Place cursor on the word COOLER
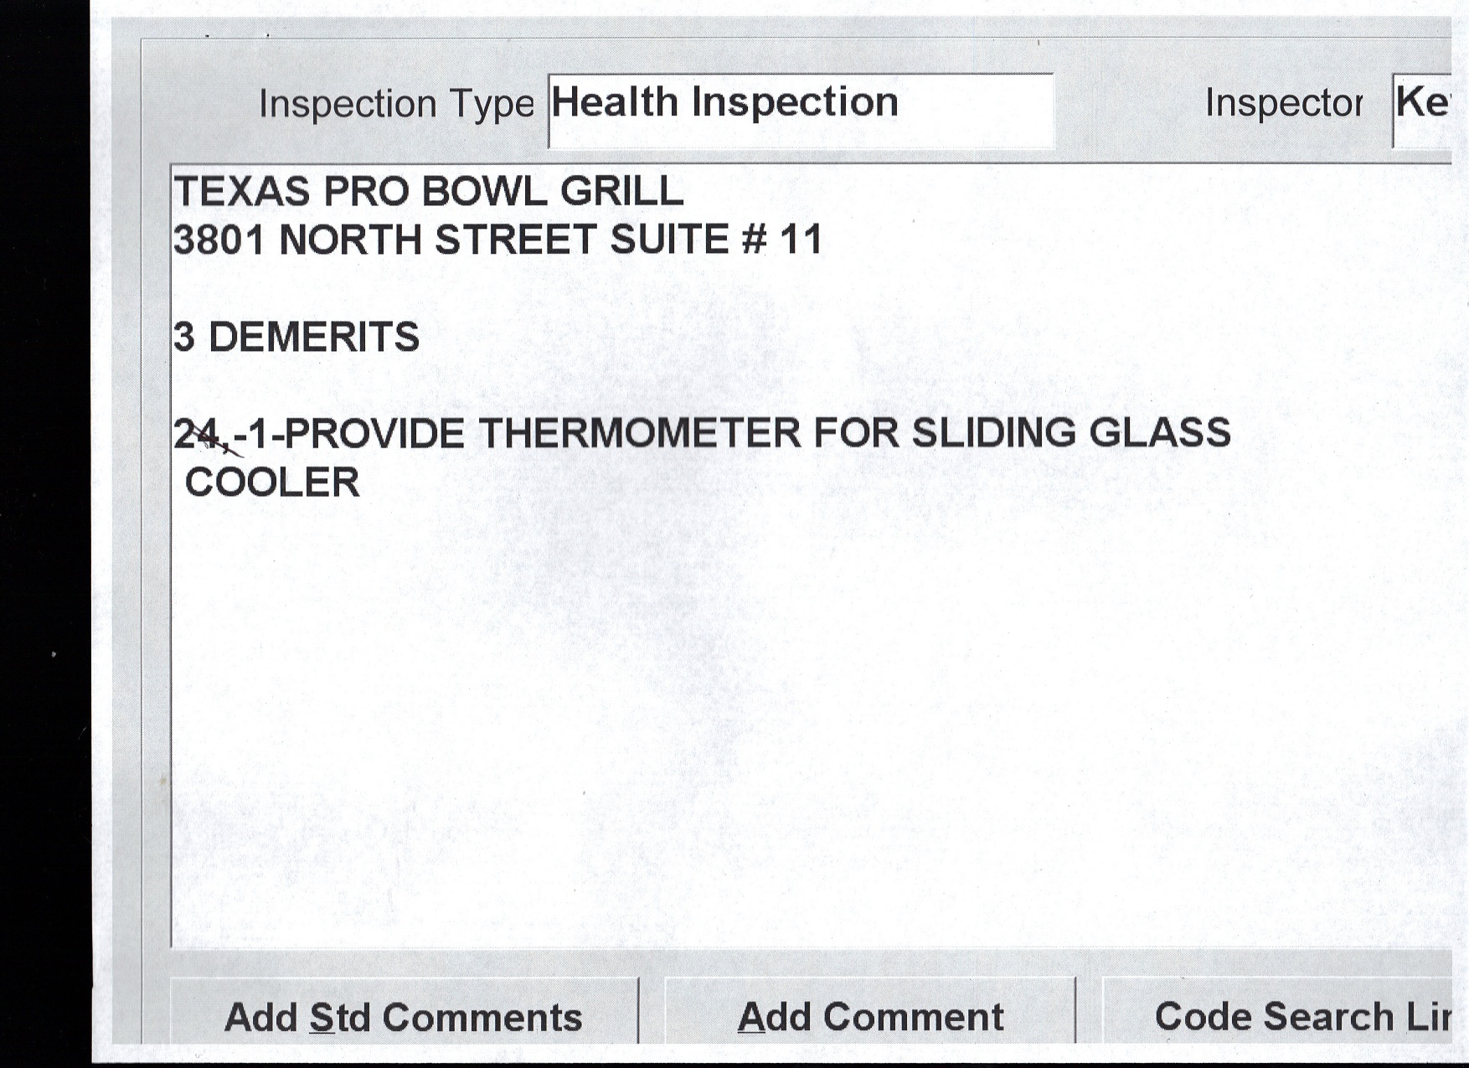 tap(272, 483)
